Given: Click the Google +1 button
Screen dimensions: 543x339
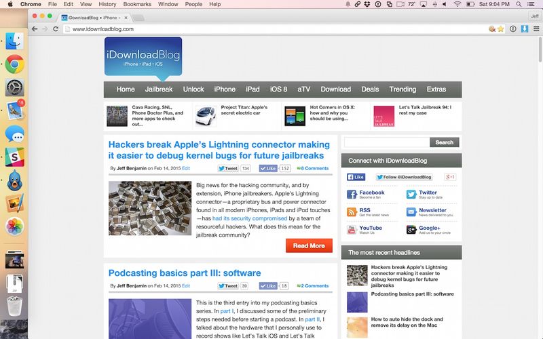Looking at the screenshot, I should click(x=450, y=177).
